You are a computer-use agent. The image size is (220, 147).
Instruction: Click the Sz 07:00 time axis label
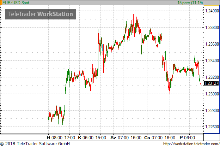120,137
